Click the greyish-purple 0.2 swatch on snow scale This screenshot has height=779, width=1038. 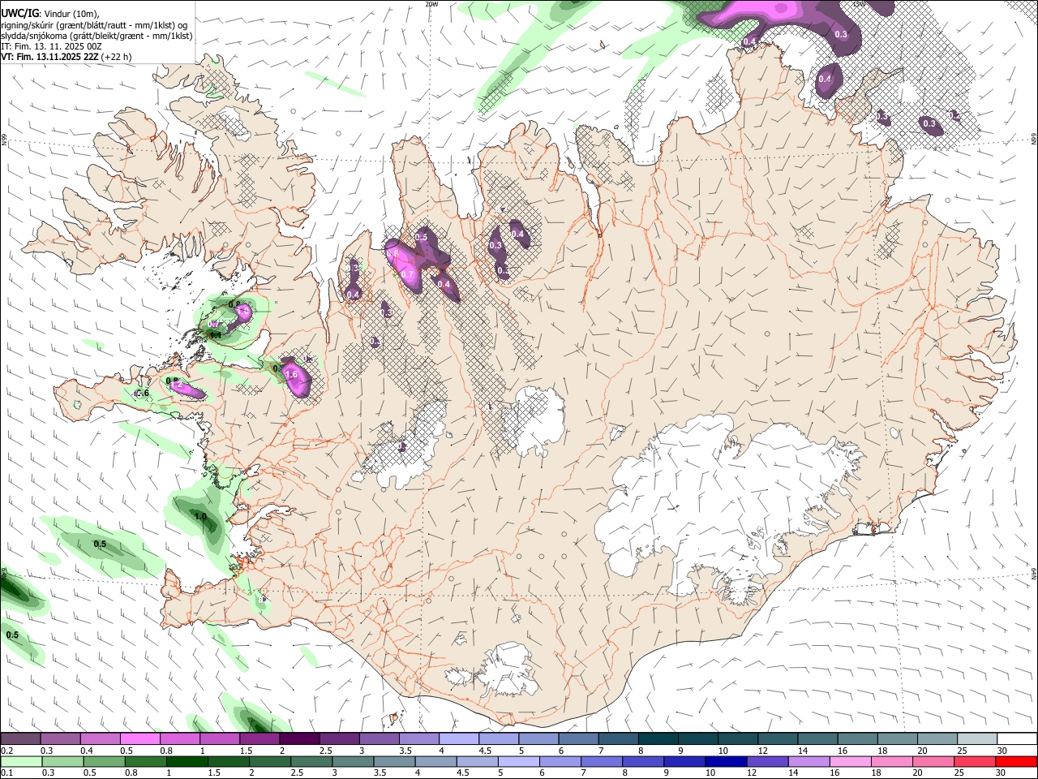click(20, 739)
